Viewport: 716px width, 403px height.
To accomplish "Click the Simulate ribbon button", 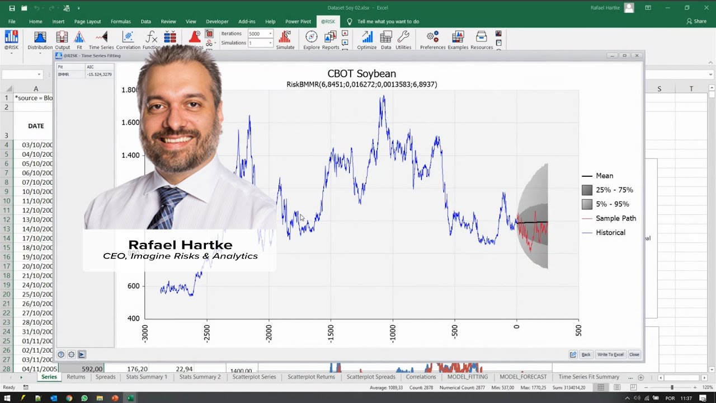I will (x=285, y=40).
